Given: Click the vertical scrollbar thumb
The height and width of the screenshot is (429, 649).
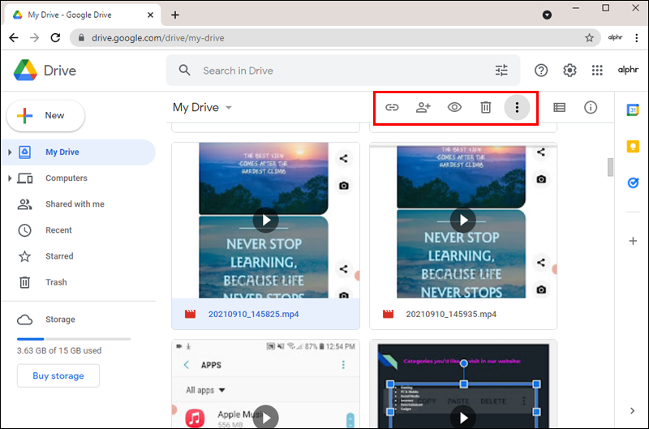Looking at the screenshot, I should point(610,167).
